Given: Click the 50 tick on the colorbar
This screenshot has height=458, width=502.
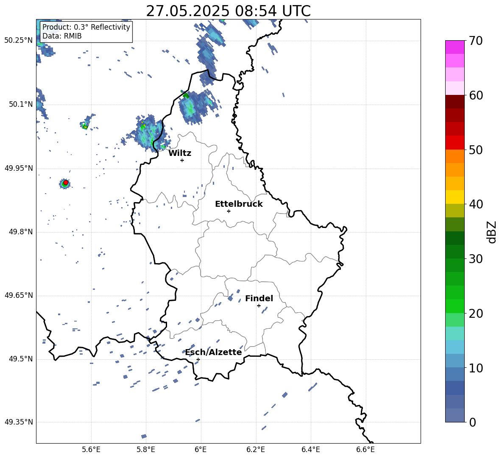Looking at the screenshot, I should click(x=476, y=150).
